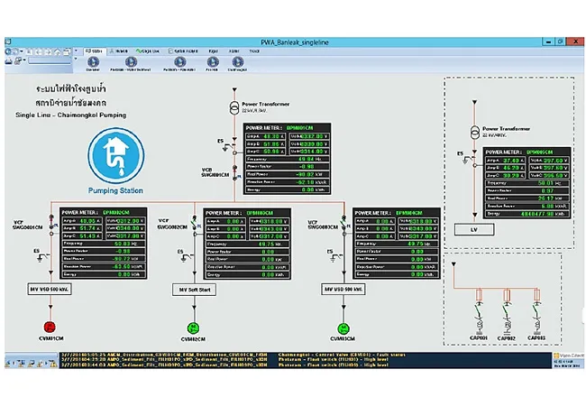The width and height of the screenshot is (586, 406).
Task: Click the Pumping Station logo
Action: [x=116, y=156]
